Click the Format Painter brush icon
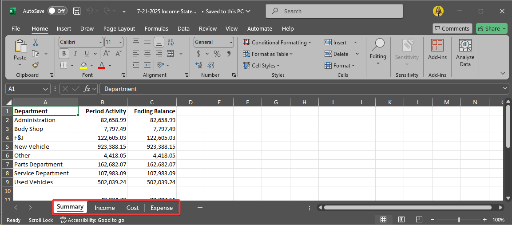Screen dimensions: 512x225 36,65
